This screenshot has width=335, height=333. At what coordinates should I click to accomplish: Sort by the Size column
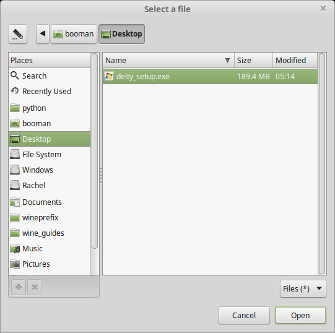point(254,60)
